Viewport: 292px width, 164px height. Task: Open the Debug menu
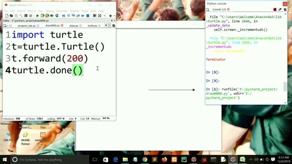click(50, 11)
